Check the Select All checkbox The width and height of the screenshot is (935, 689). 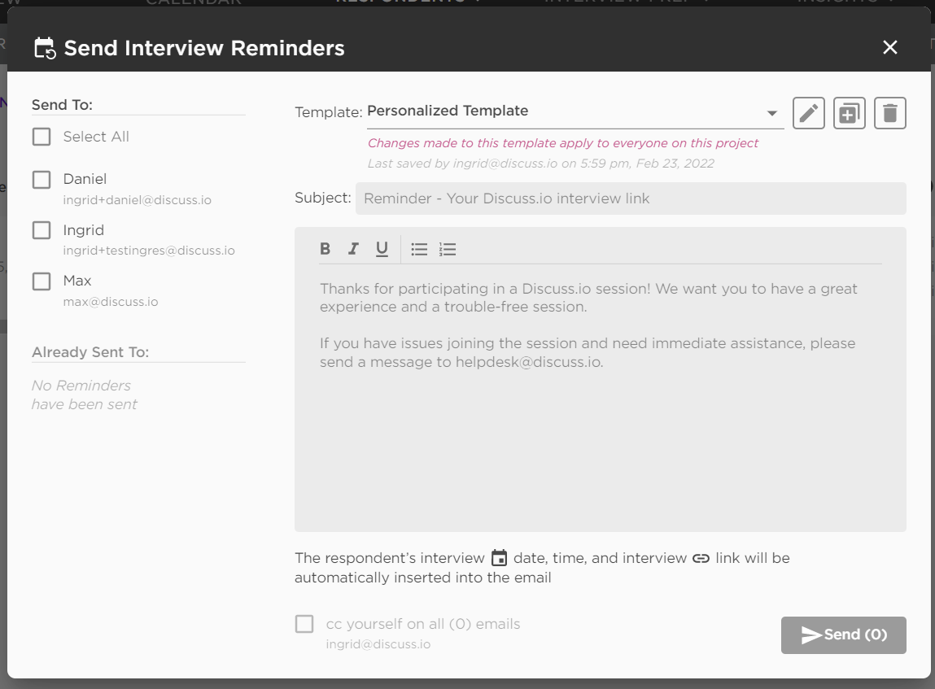[41, 137]
